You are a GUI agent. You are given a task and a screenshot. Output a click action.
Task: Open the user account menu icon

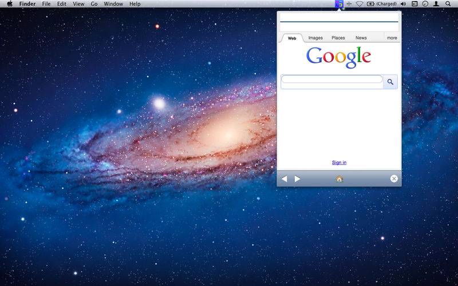[x=436, y=4]
